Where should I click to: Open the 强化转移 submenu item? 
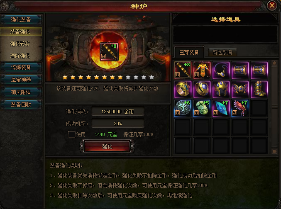[x=20, y=44]
